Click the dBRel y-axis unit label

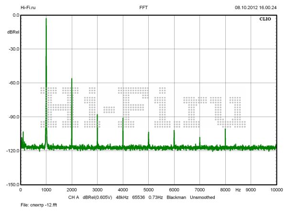[x=13, y=32]
